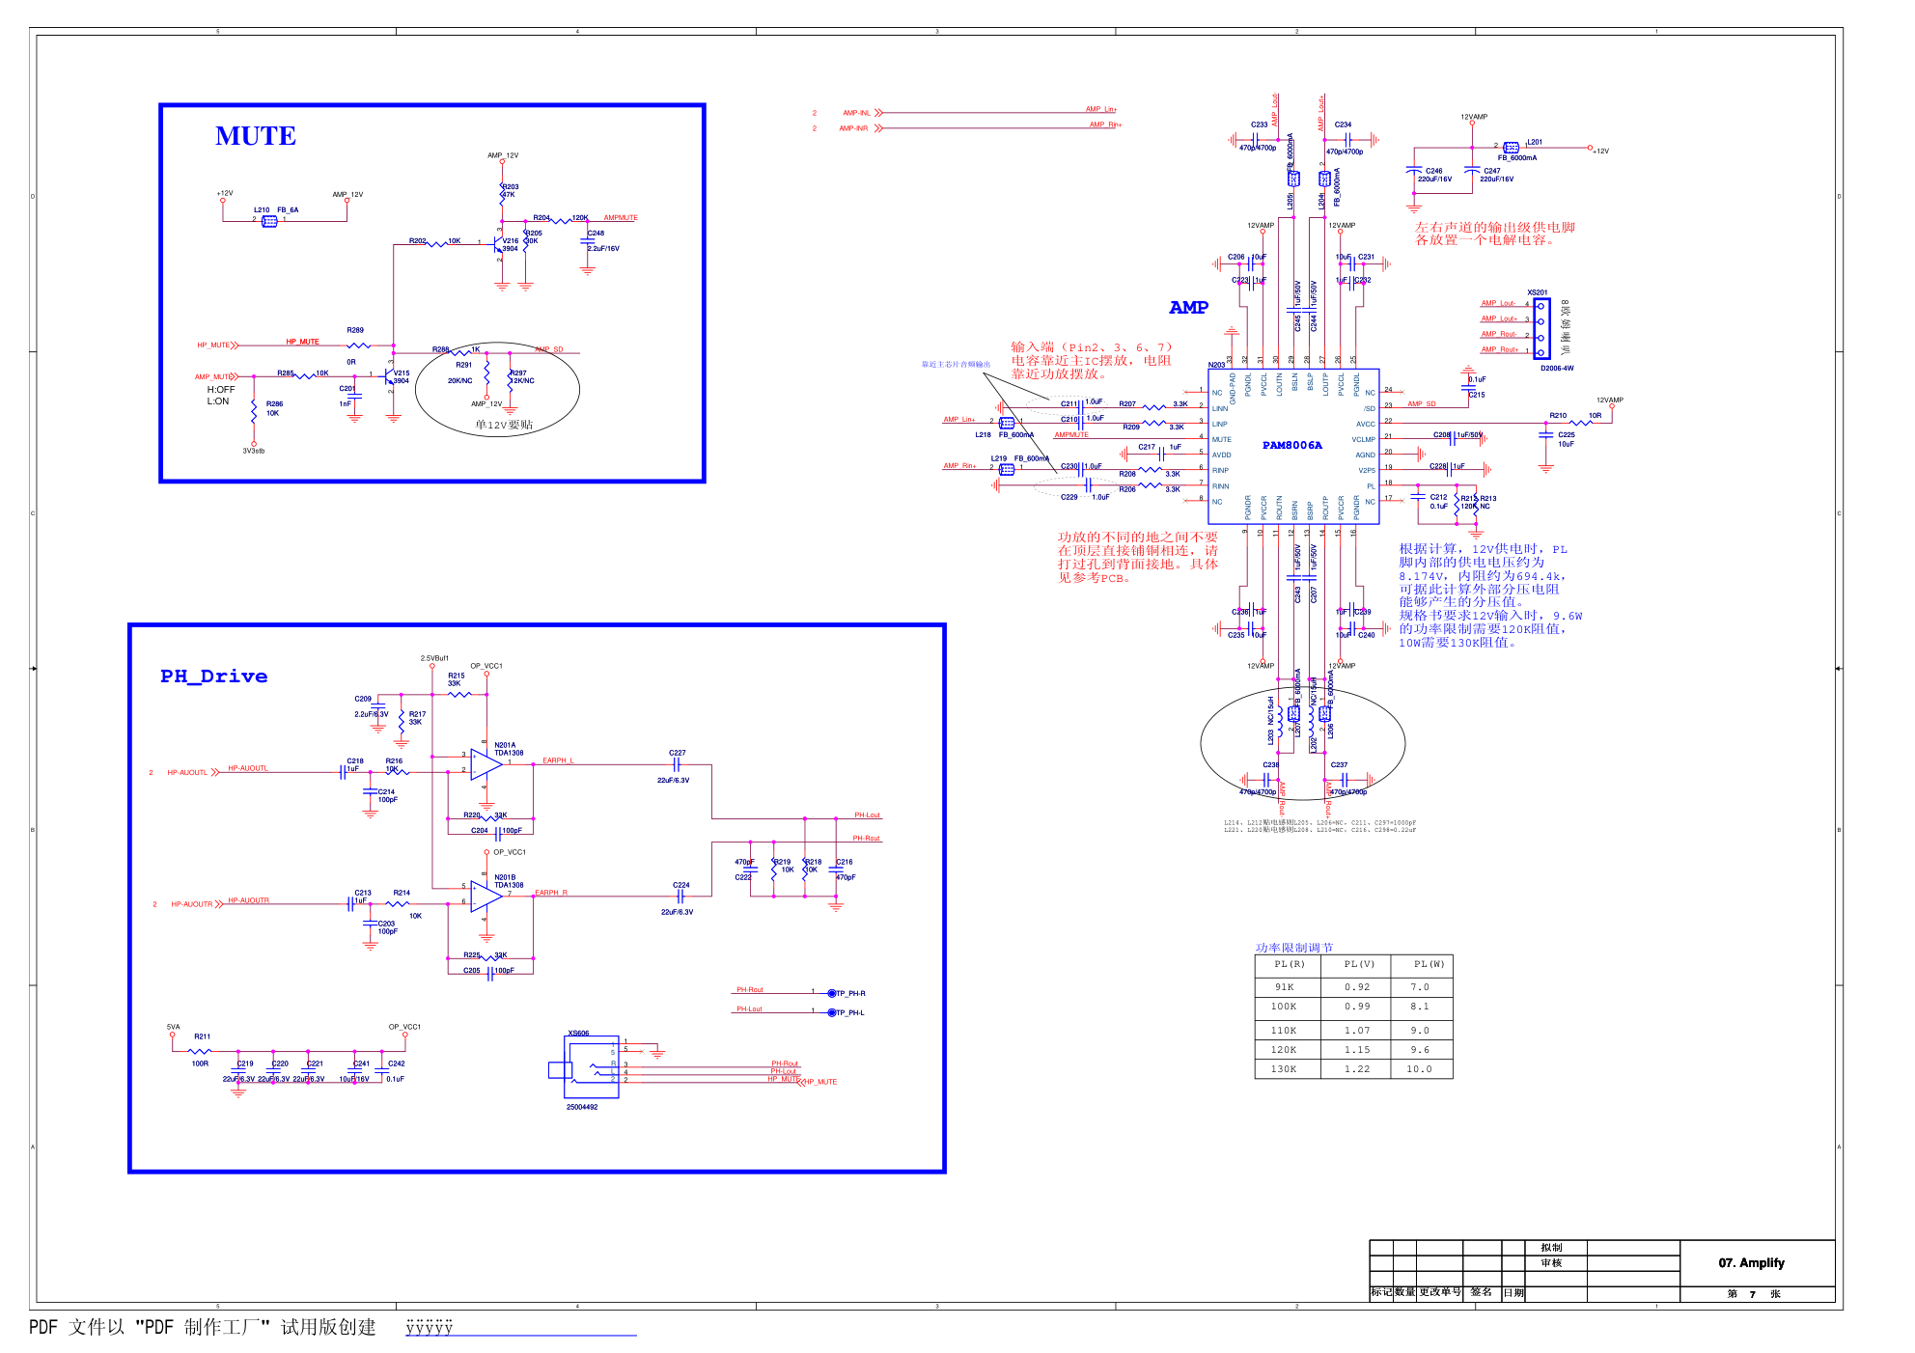Click the PL(W) column header

1429,964
